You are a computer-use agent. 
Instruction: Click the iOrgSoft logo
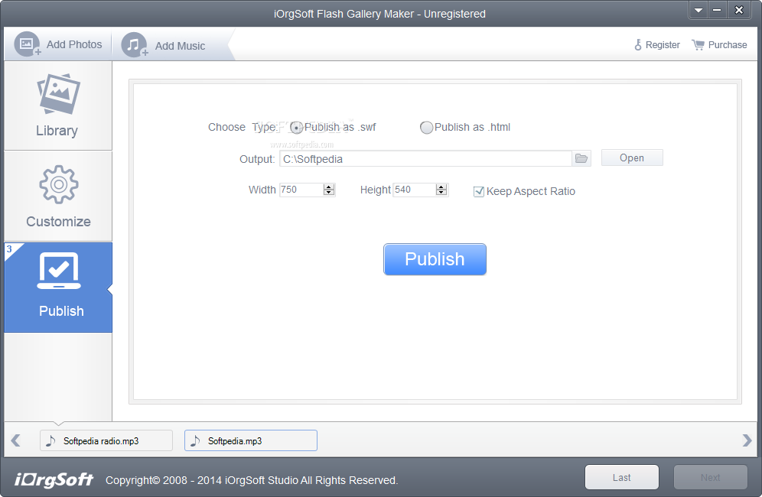(54, 479)
